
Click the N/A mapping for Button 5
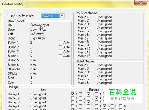pos(33,60)
